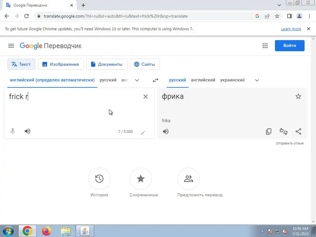Click the taskbar clock and date
316x237 pixels.
pyautogui.click(x=300, y=231)
